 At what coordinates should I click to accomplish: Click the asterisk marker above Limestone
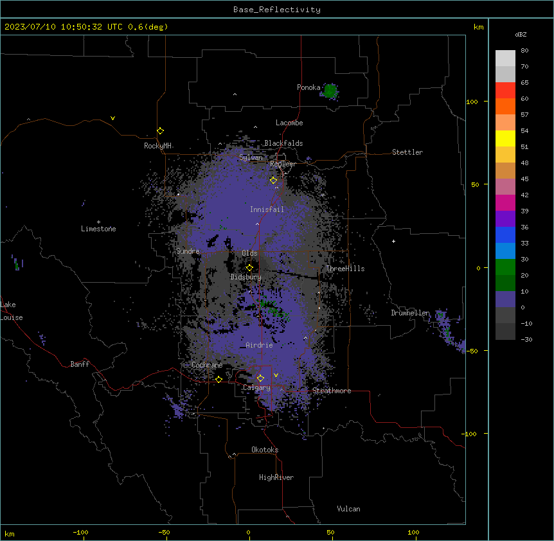click(98, 222)
